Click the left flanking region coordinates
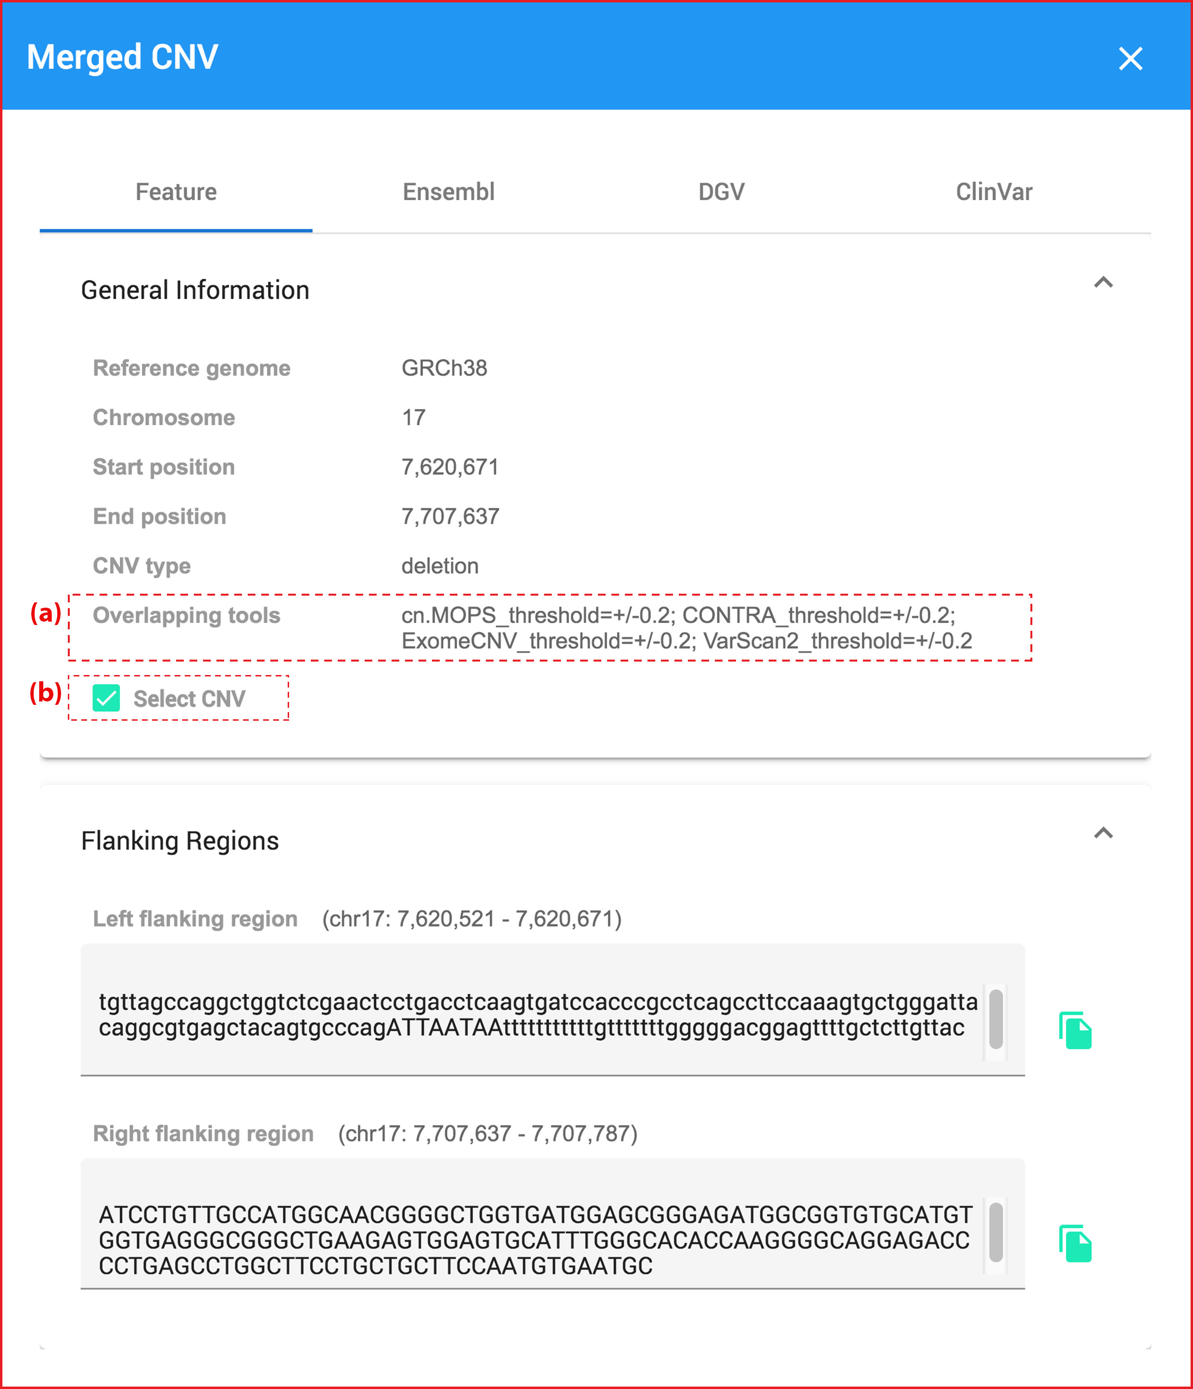The image size is (1193, 1389). 472,919
